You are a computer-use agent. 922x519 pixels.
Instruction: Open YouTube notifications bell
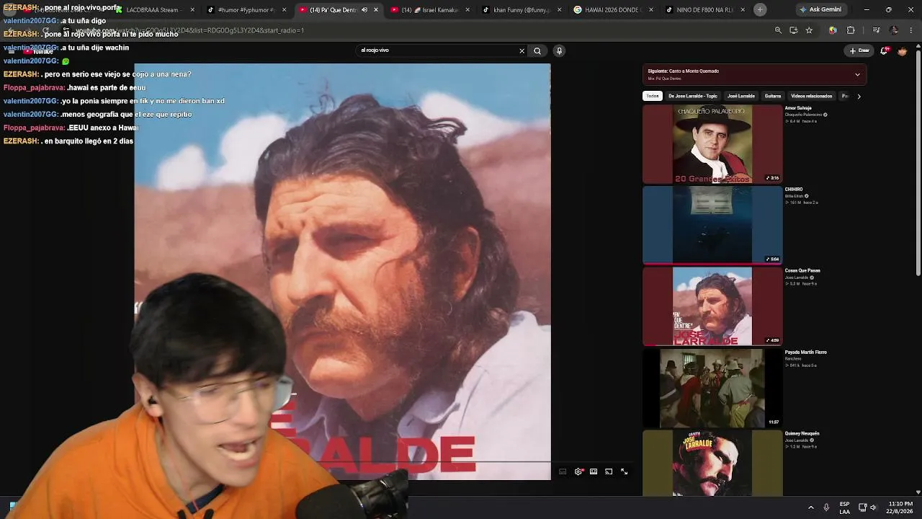coord(885,50)
